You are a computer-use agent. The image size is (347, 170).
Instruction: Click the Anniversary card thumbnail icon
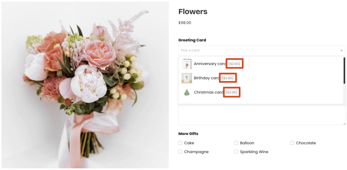click(x=187, y=64)
